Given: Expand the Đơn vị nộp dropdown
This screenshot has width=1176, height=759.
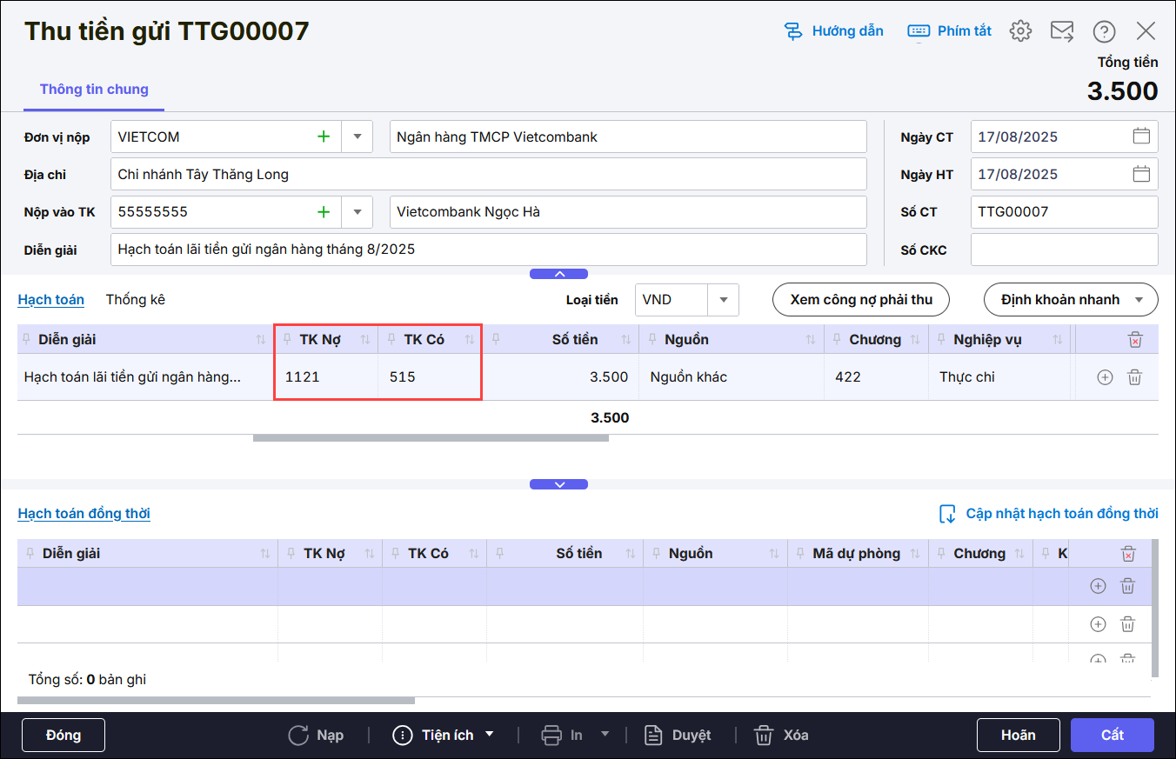Looking at the screenshot, I should tap(357, 136).
